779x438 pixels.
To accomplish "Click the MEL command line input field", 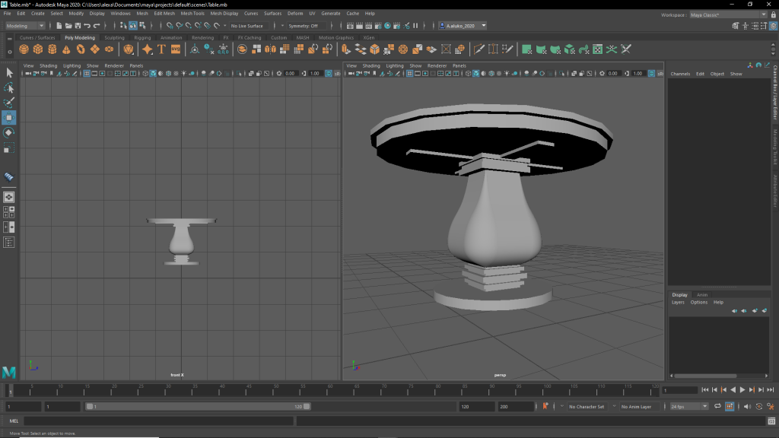I will (158, 421).
